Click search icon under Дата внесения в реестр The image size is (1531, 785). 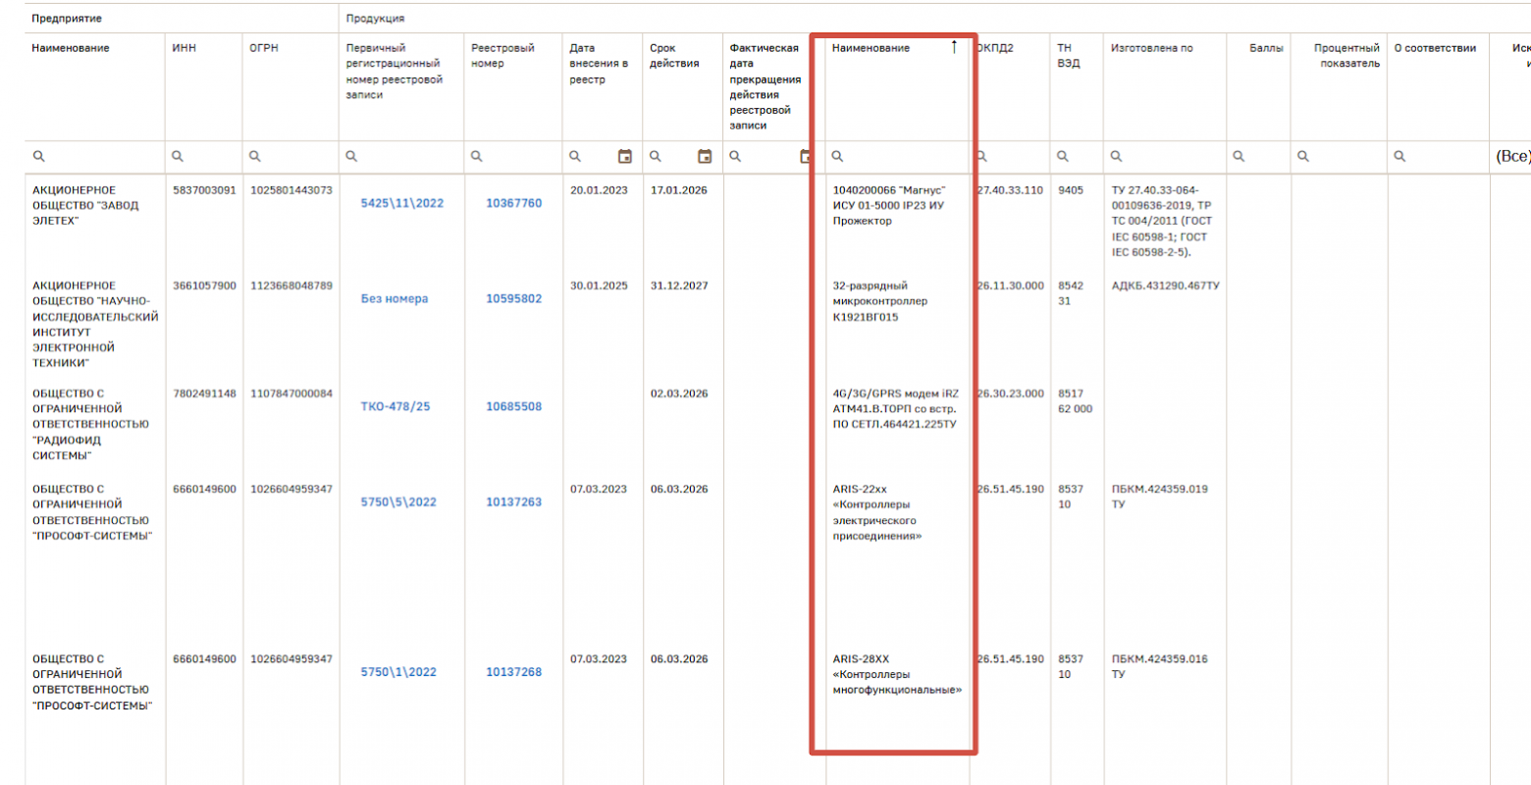575,156
